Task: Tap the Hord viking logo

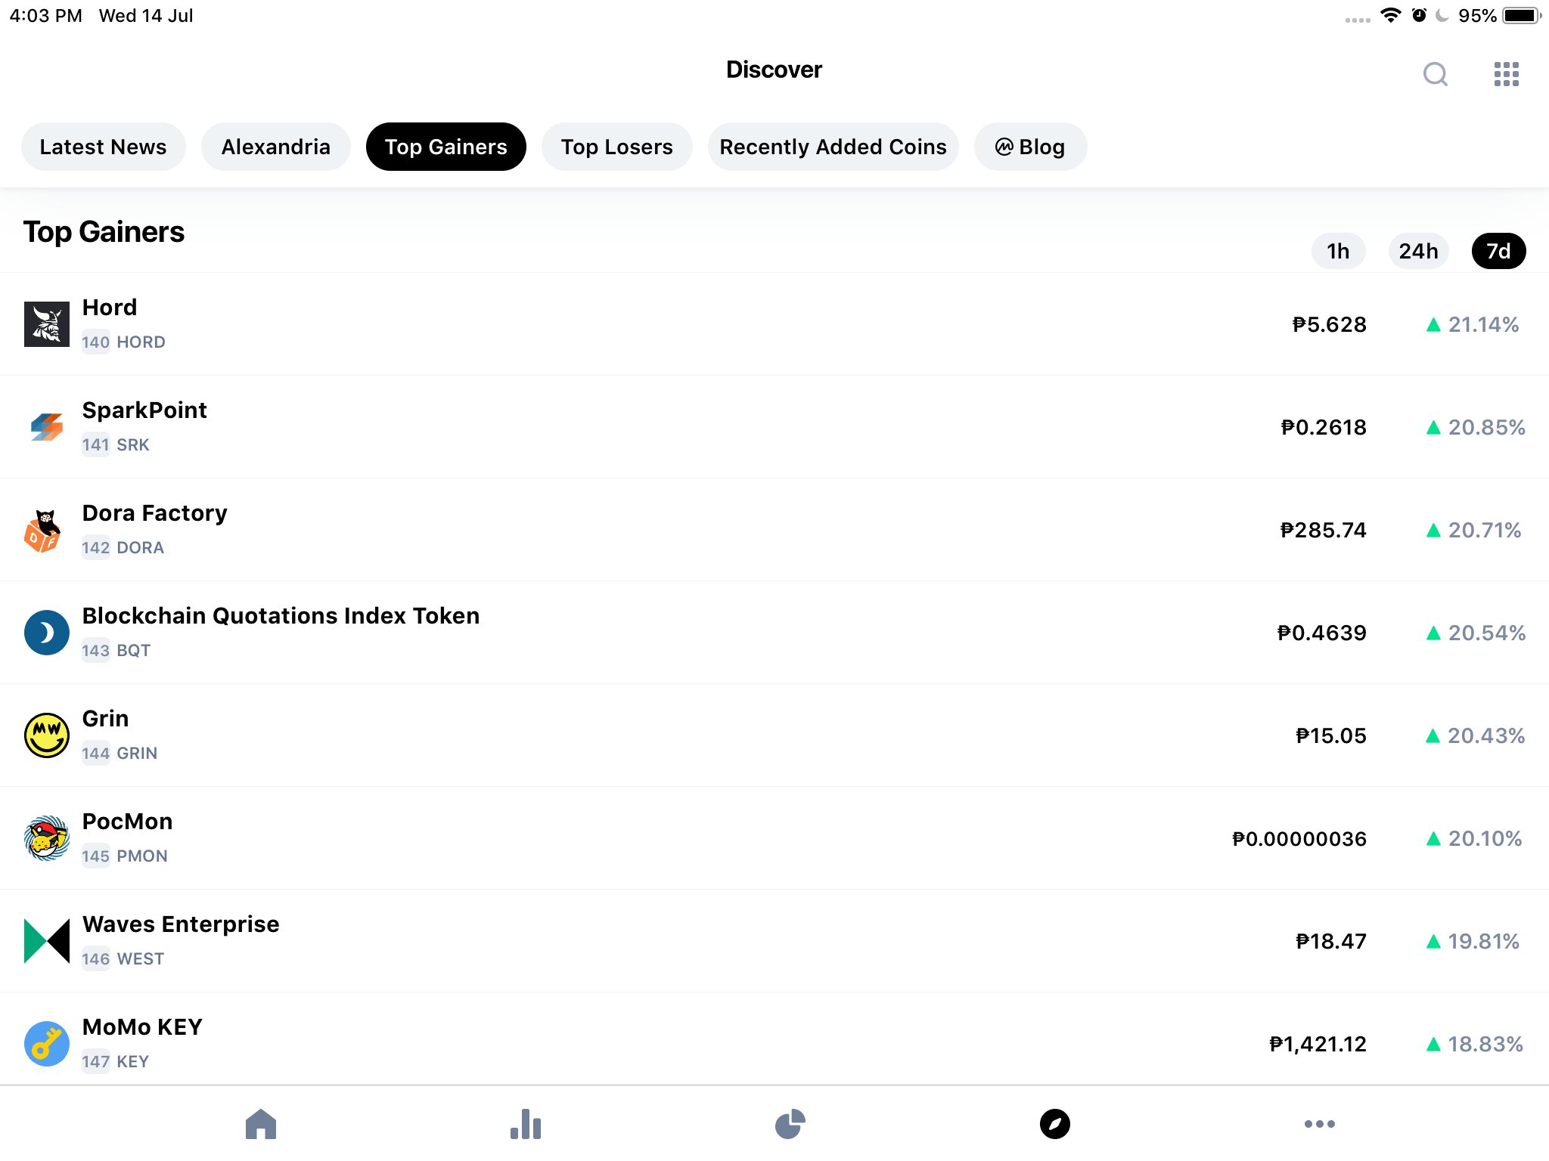Action: [x=47, y=324]
